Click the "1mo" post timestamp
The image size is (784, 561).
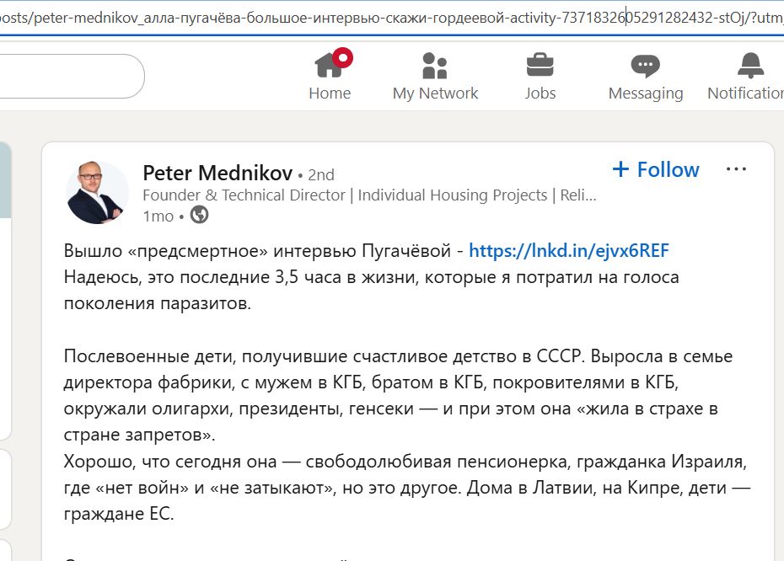(x=158, y=216)
